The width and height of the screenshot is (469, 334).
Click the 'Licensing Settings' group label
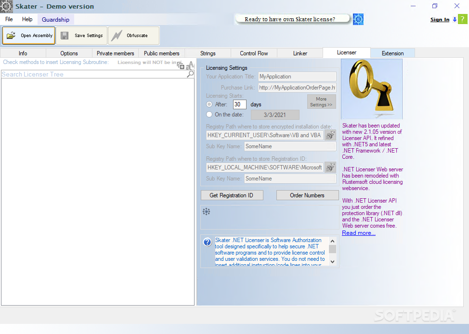click(227, 68)
